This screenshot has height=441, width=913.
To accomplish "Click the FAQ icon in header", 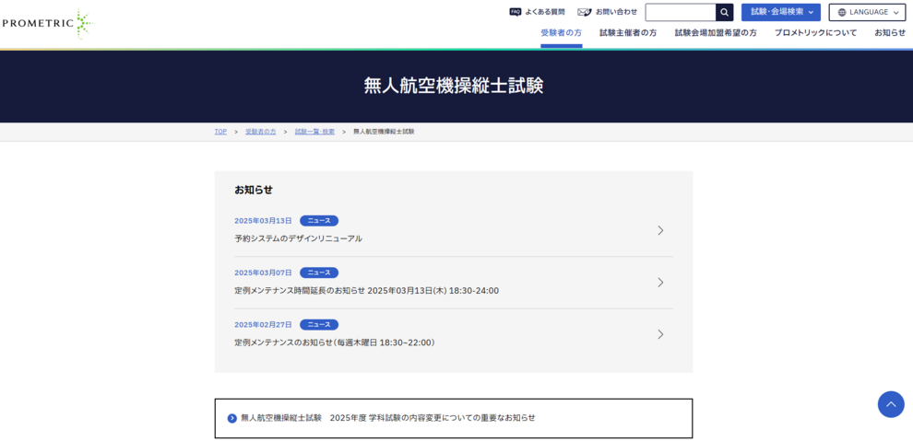I will click(515, 12).
